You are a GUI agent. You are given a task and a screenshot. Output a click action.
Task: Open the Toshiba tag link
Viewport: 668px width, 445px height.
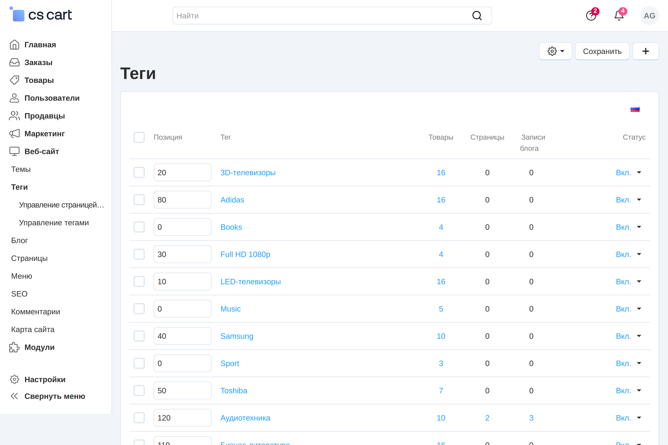pos(234,390)
